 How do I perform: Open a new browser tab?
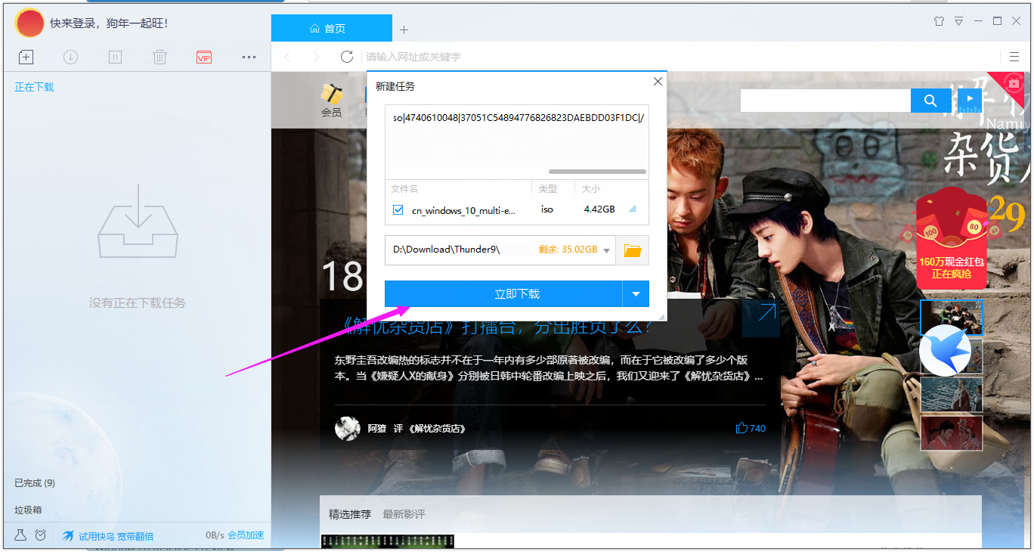point(404,29)
